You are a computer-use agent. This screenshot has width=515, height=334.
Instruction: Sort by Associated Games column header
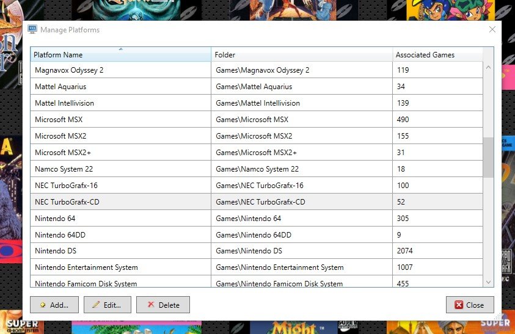click(438, 54)
